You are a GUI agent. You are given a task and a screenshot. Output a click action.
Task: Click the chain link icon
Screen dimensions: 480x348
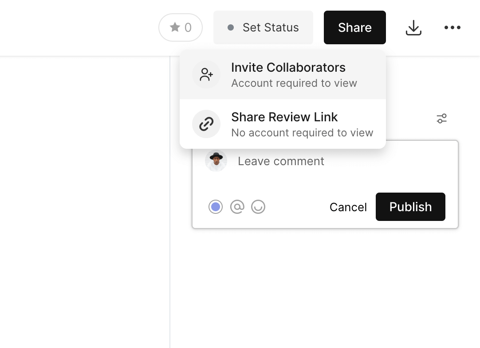click(206, 124)
